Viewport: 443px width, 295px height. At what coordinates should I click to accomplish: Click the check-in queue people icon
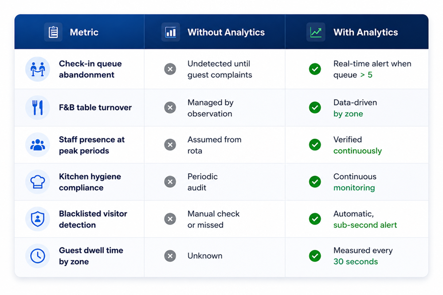click(x=38, y=69)
